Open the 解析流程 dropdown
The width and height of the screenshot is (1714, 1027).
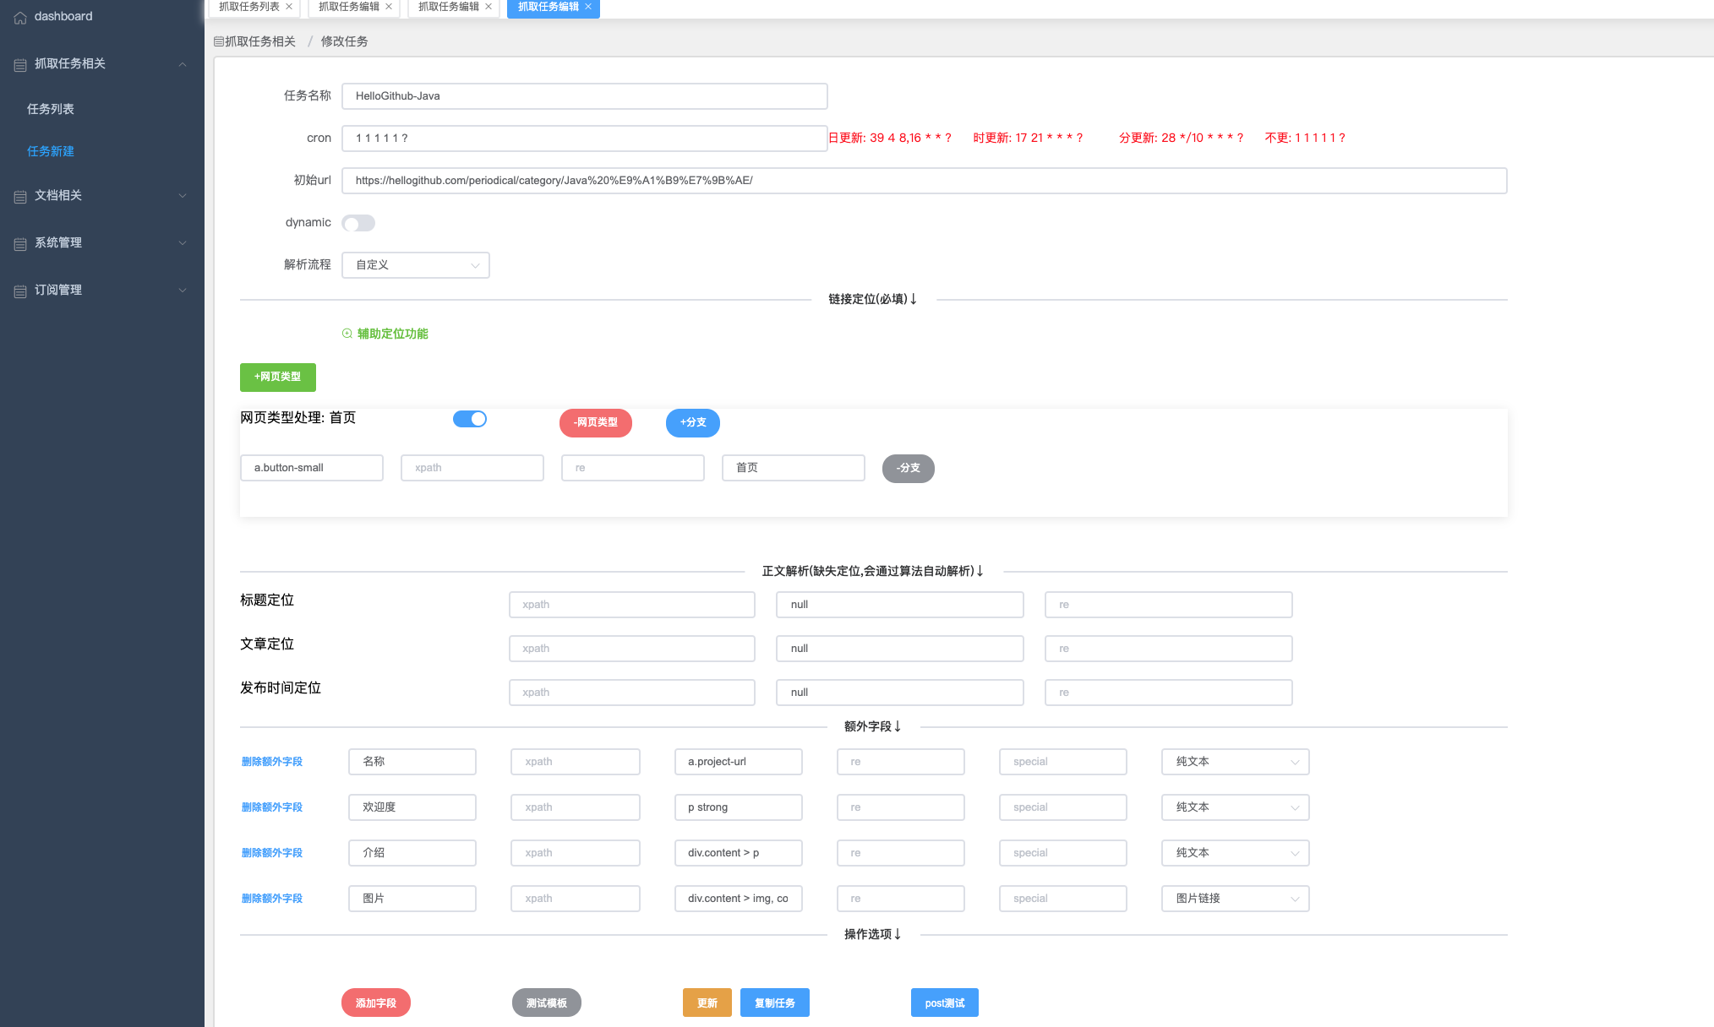pyautogui.click(x=415, y=265)
